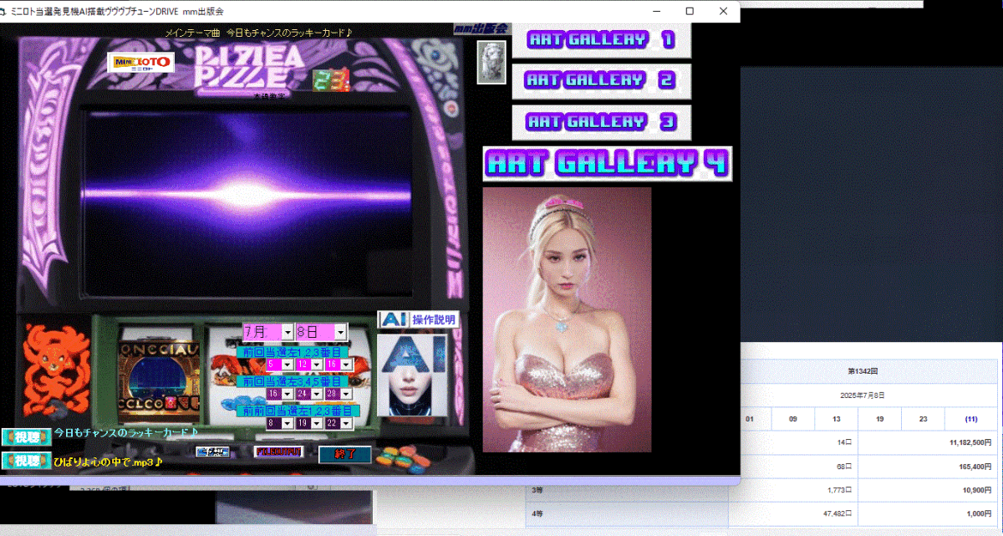1003x536 pixels.
Task: Expand the dropdown showing 5
Action: [x=287, y=365]
